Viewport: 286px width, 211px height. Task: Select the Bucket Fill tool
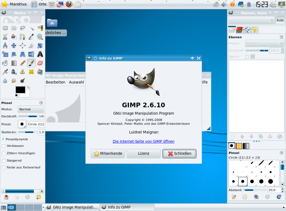click(4, 63)
